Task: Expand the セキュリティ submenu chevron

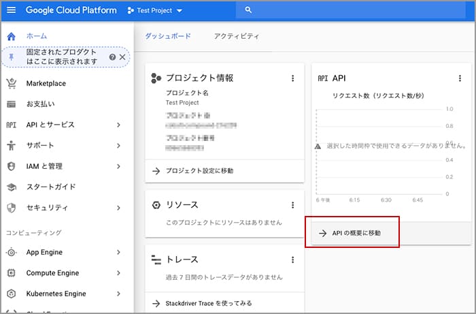Action: 118,208
